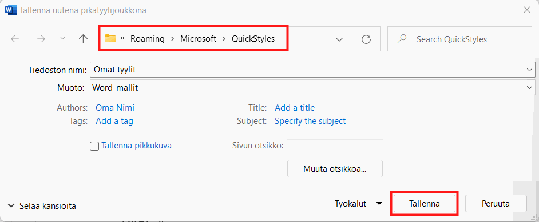The height and width of the screenshot is (222, 539).
Task: Enable Tallenna pikkukuva checkbox
Action: (94, 146)
